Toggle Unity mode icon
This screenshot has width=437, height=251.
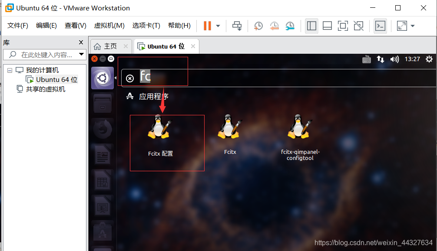[x=359, y=26]
